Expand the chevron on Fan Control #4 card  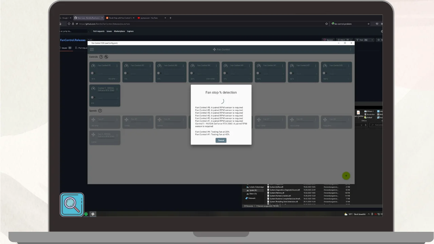tap(217, 79)
